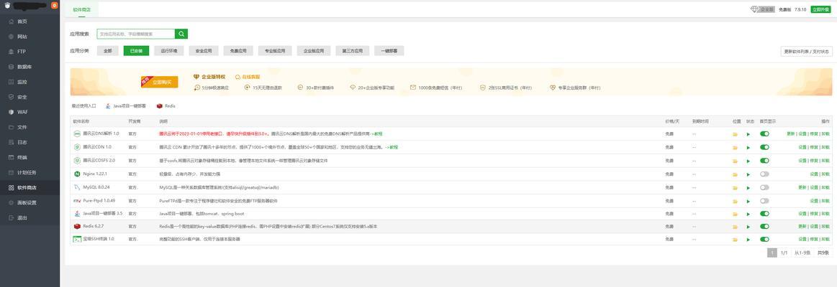Click 卸载 link for Redis 6.2.7
This screenshot has height=287, width=837.
825,227
